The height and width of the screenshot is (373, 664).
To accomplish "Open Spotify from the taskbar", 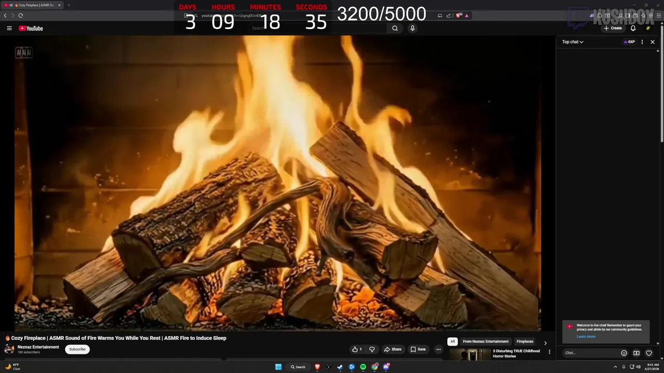I will pos(363,367).
